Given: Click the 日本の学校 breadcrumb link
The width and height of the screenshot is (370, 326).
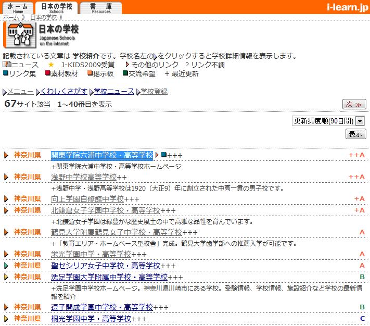Looking at the screenshot, I should 44,18.
